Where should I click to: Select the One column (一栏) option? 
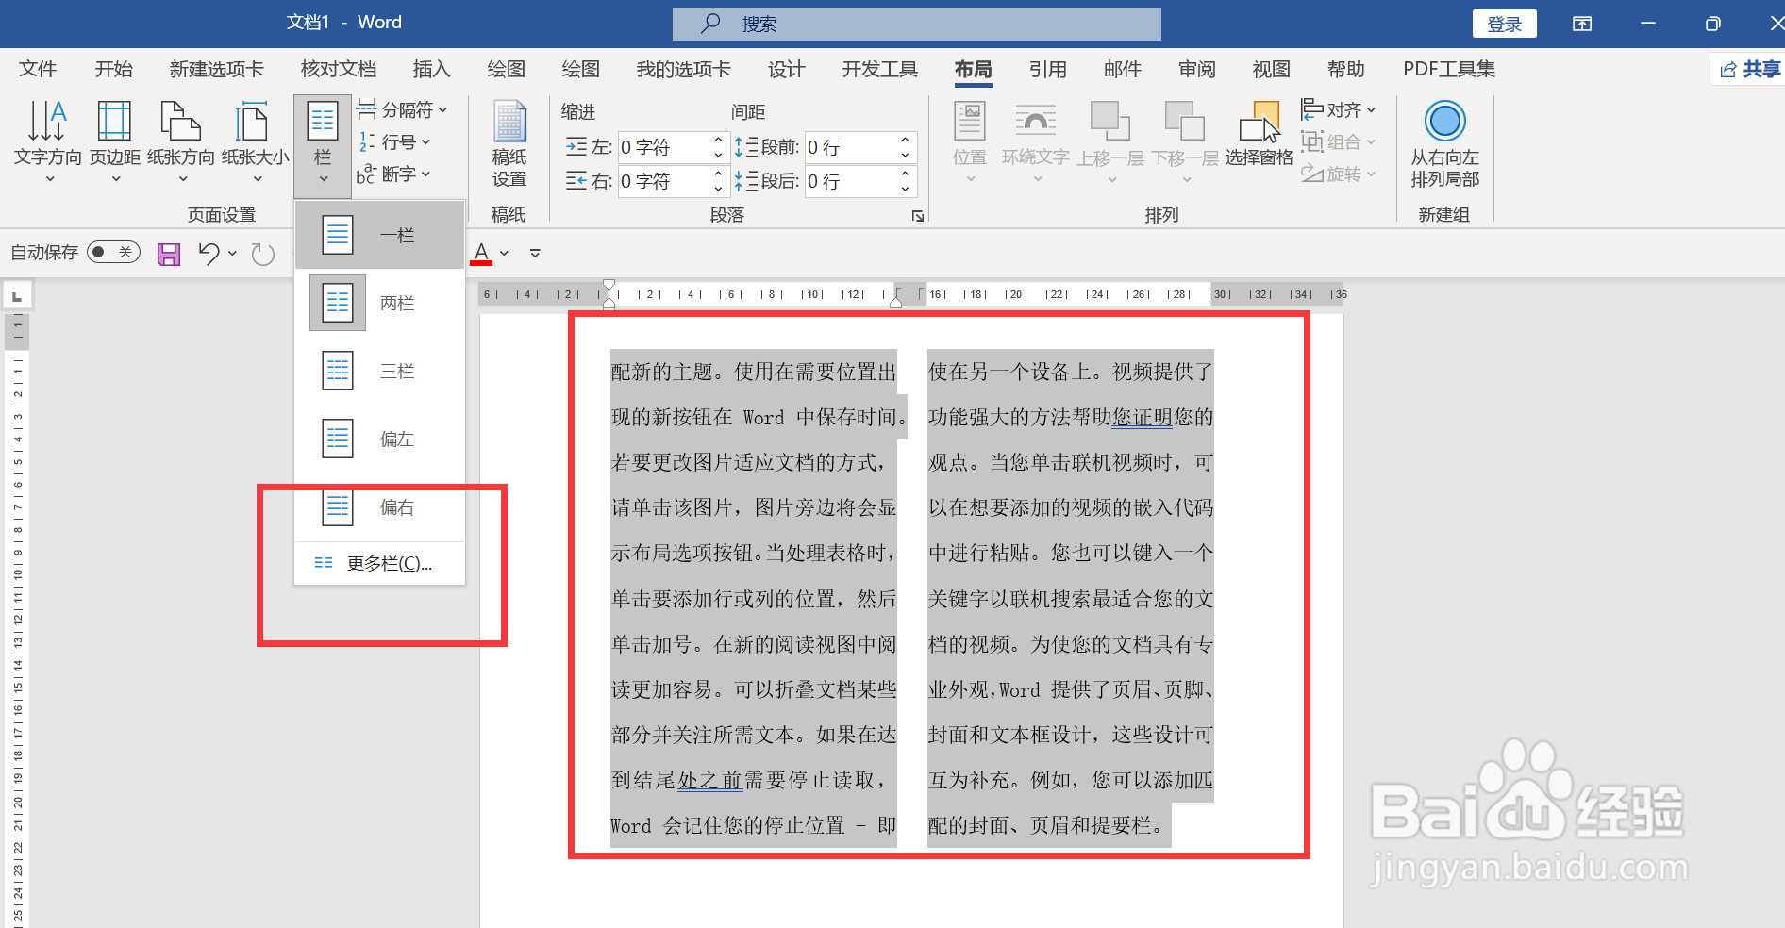379,235
